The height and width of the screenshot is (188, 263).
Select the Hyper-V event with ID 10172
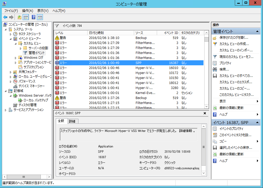(129, 73)
